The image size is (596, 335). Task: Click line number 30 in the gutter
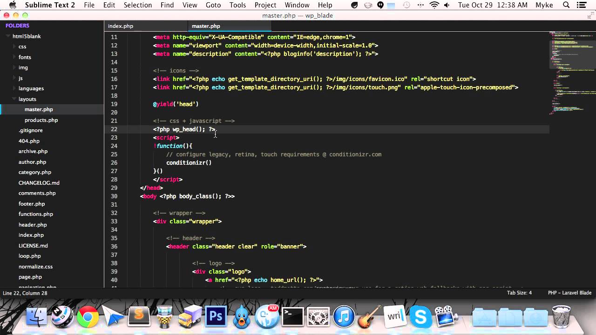point(114,196)
